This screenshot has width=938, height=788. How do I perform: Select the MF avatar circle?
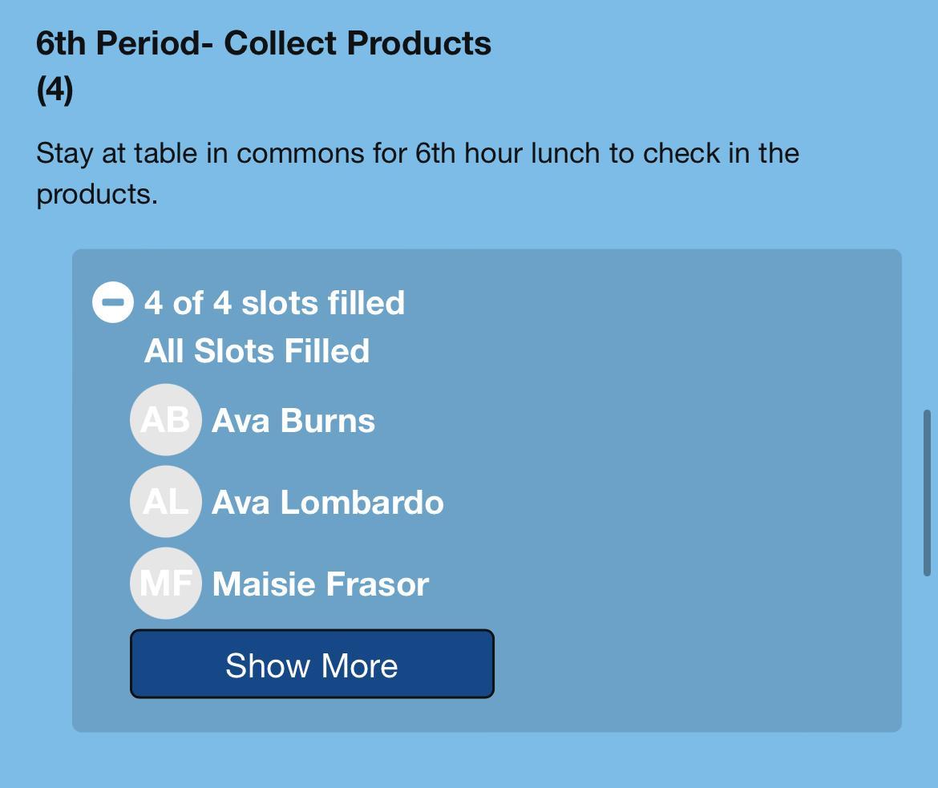coord(165,584)
